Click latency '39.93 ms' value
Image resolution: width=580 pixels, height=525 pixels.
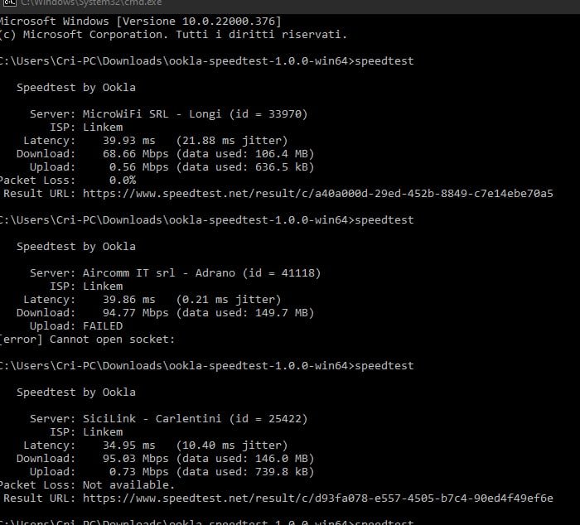coord(128,141)
